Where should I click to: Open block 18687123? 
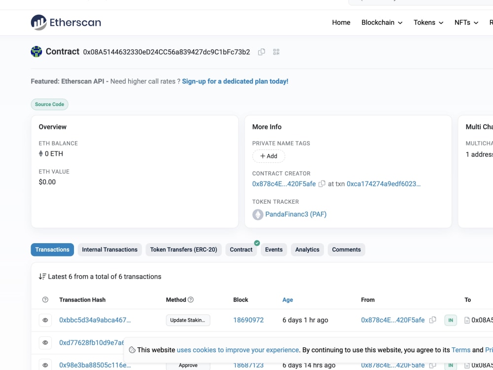pyautogui.click(x=248, y=365)
